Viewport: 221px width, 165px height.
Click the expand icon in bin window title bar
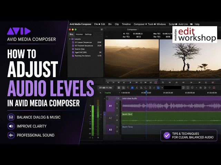(102, 30)
